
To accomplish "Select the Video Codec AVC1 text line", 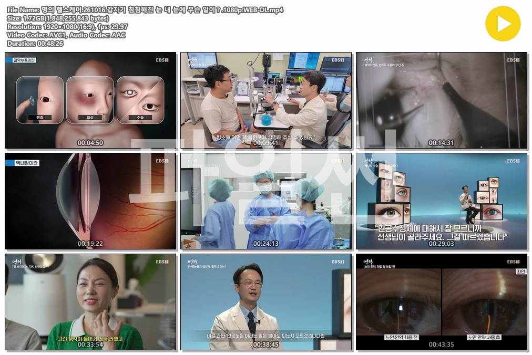I will pyautogui.click(x=66, y=35).
